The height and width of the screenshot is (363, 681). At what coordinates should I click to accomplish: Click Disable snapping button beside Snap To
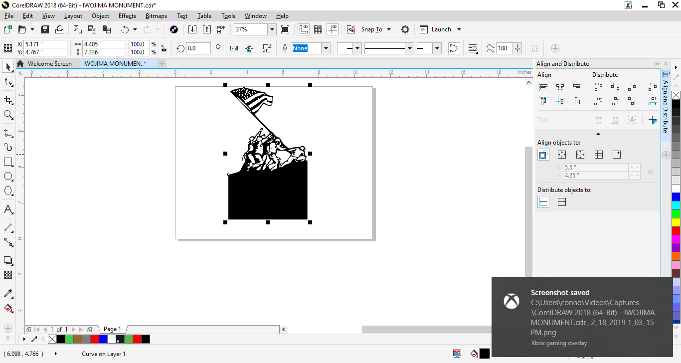pyautogui.click(x=351, y=29)
